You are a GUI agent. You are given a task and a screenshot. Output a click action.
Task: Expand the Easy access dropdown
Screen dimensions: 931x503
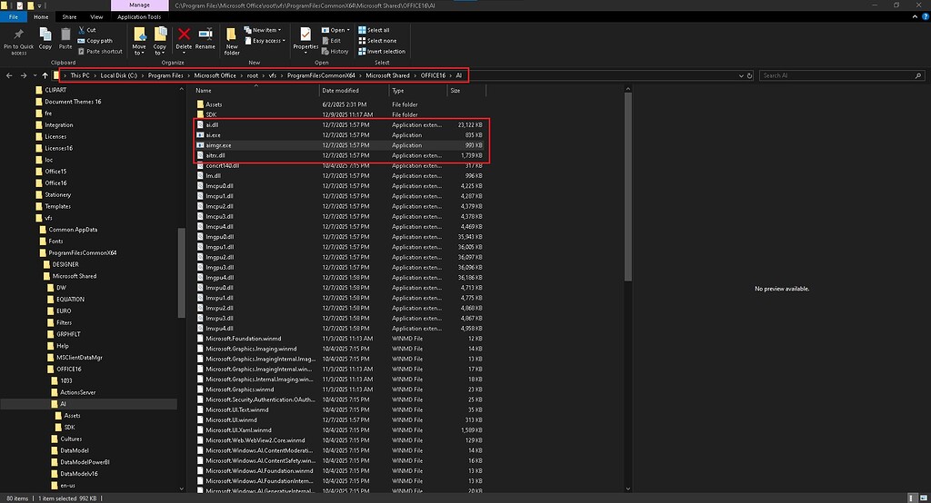(x=267, y=41)
